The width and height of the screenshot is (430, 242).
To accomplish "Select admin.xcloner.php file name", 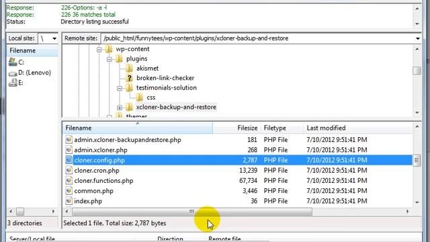I will [x=101, y=150].
